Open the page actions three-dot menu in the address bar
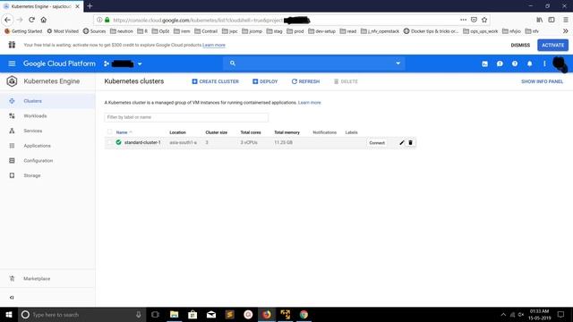 point(464,20)
